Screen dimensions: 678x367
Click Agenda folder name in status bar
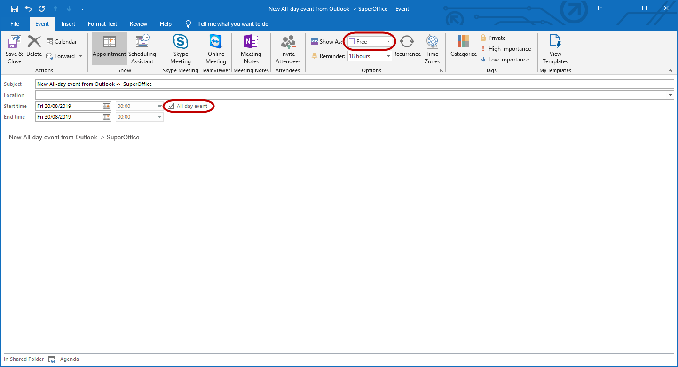click(x=70, y=359)
